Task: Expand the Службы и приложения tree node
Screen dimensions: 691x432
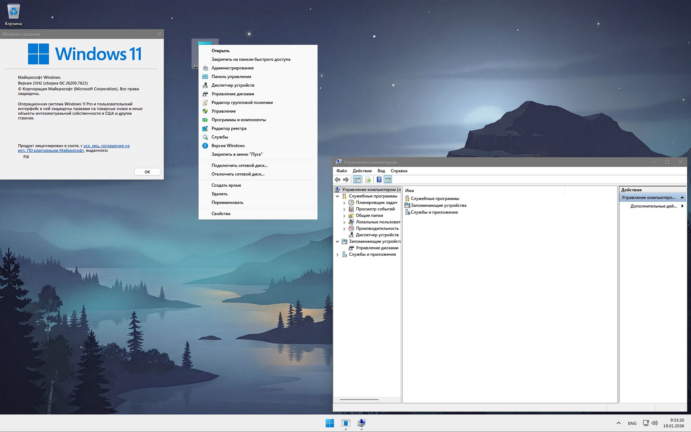Action: (x=337, y=254)
